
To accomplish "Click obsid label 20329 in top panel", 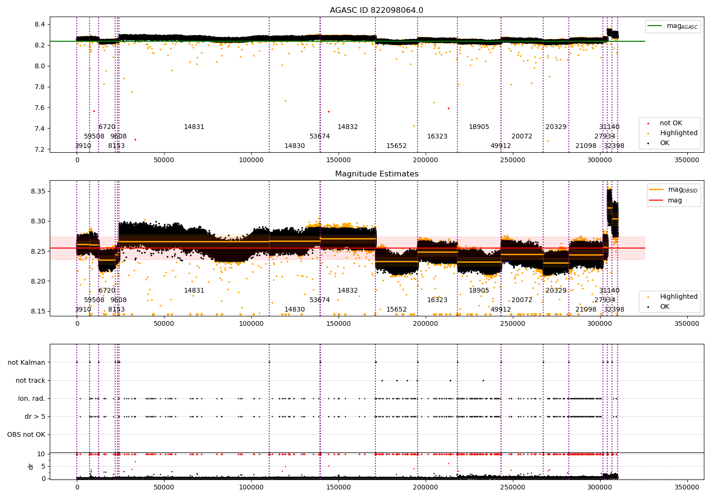I will point(556,127).
